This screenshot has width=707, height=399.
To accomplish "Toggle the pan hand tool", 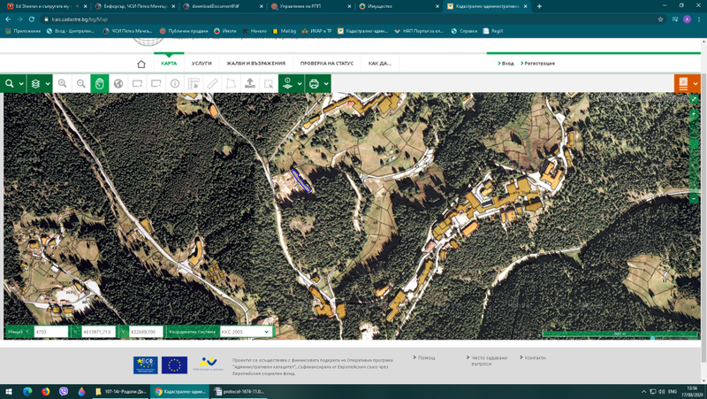I will 100,84.
